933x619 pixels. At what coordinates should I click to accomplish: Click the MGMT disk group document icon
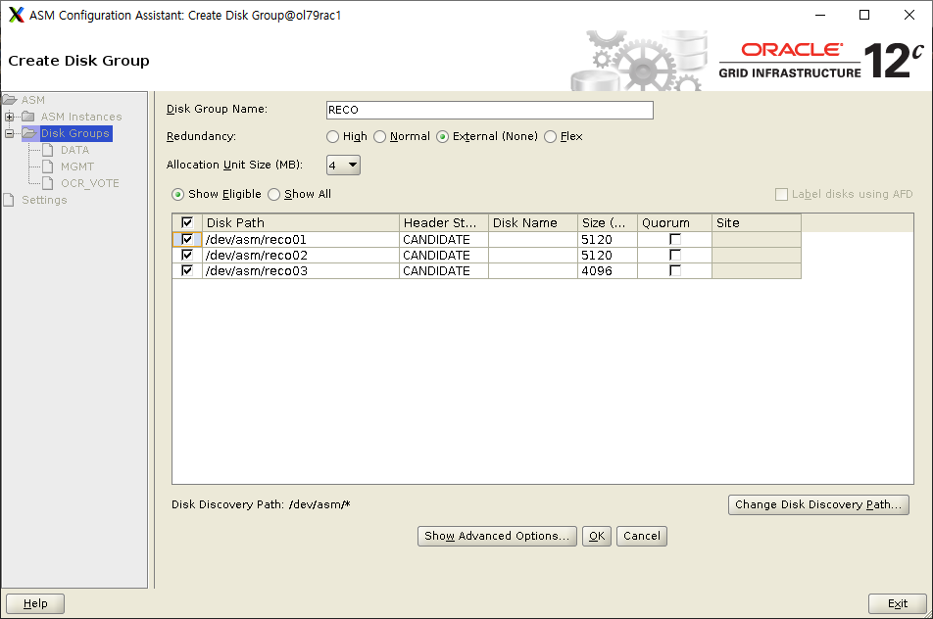pos(48,166)
